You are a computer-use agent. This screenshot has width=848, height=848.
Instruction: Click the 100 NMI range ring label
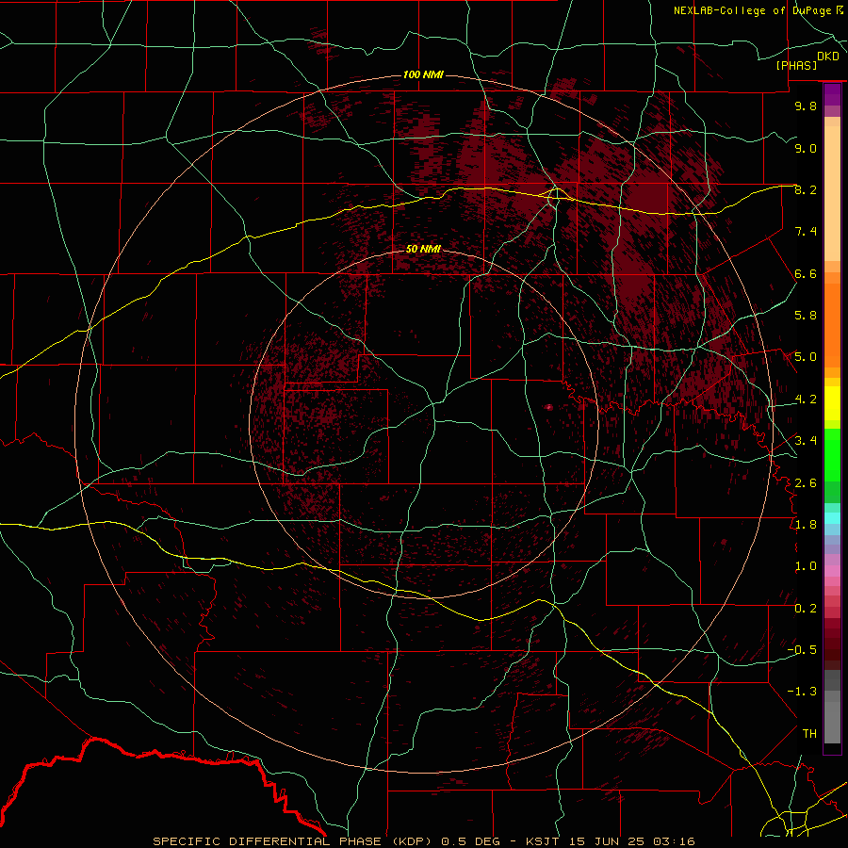click(x=423, y=74)
